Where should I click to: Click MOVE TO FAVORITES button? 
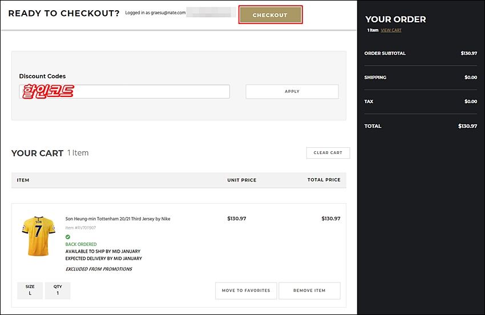pos(246,290)
